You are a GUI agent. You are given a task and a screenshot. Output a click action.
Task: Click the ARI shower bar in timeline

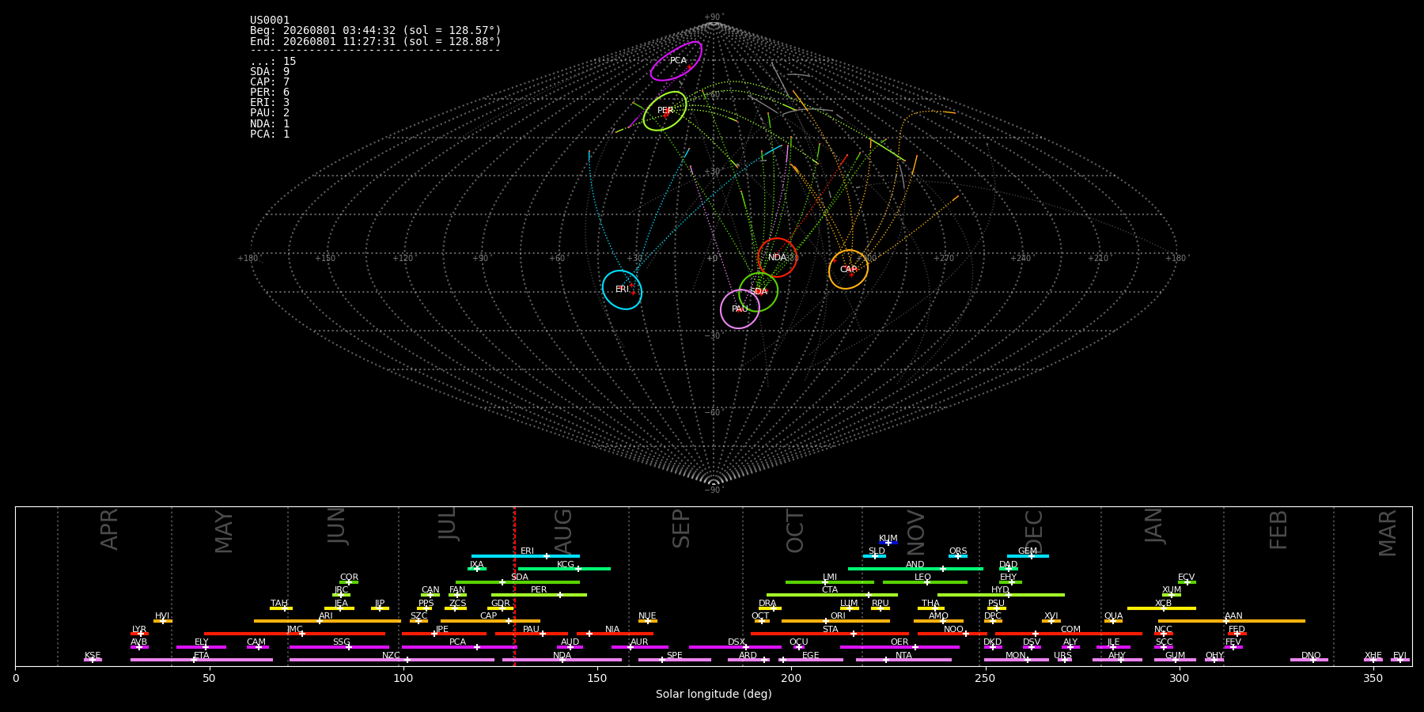328,621
